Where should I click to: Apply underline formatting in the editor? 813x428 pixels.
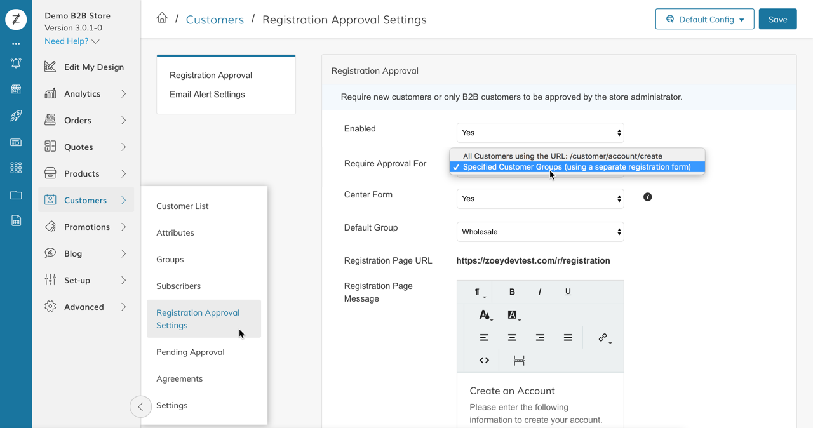coord(568,292)
